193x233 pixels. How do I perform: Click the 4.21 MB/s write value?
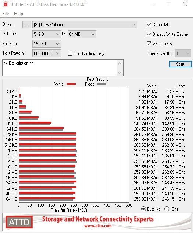click(147, 91)
